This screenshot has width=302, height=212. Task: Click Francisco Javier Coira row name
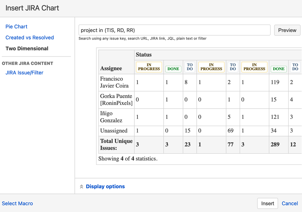pyautogui.click(x=114, y=82)
